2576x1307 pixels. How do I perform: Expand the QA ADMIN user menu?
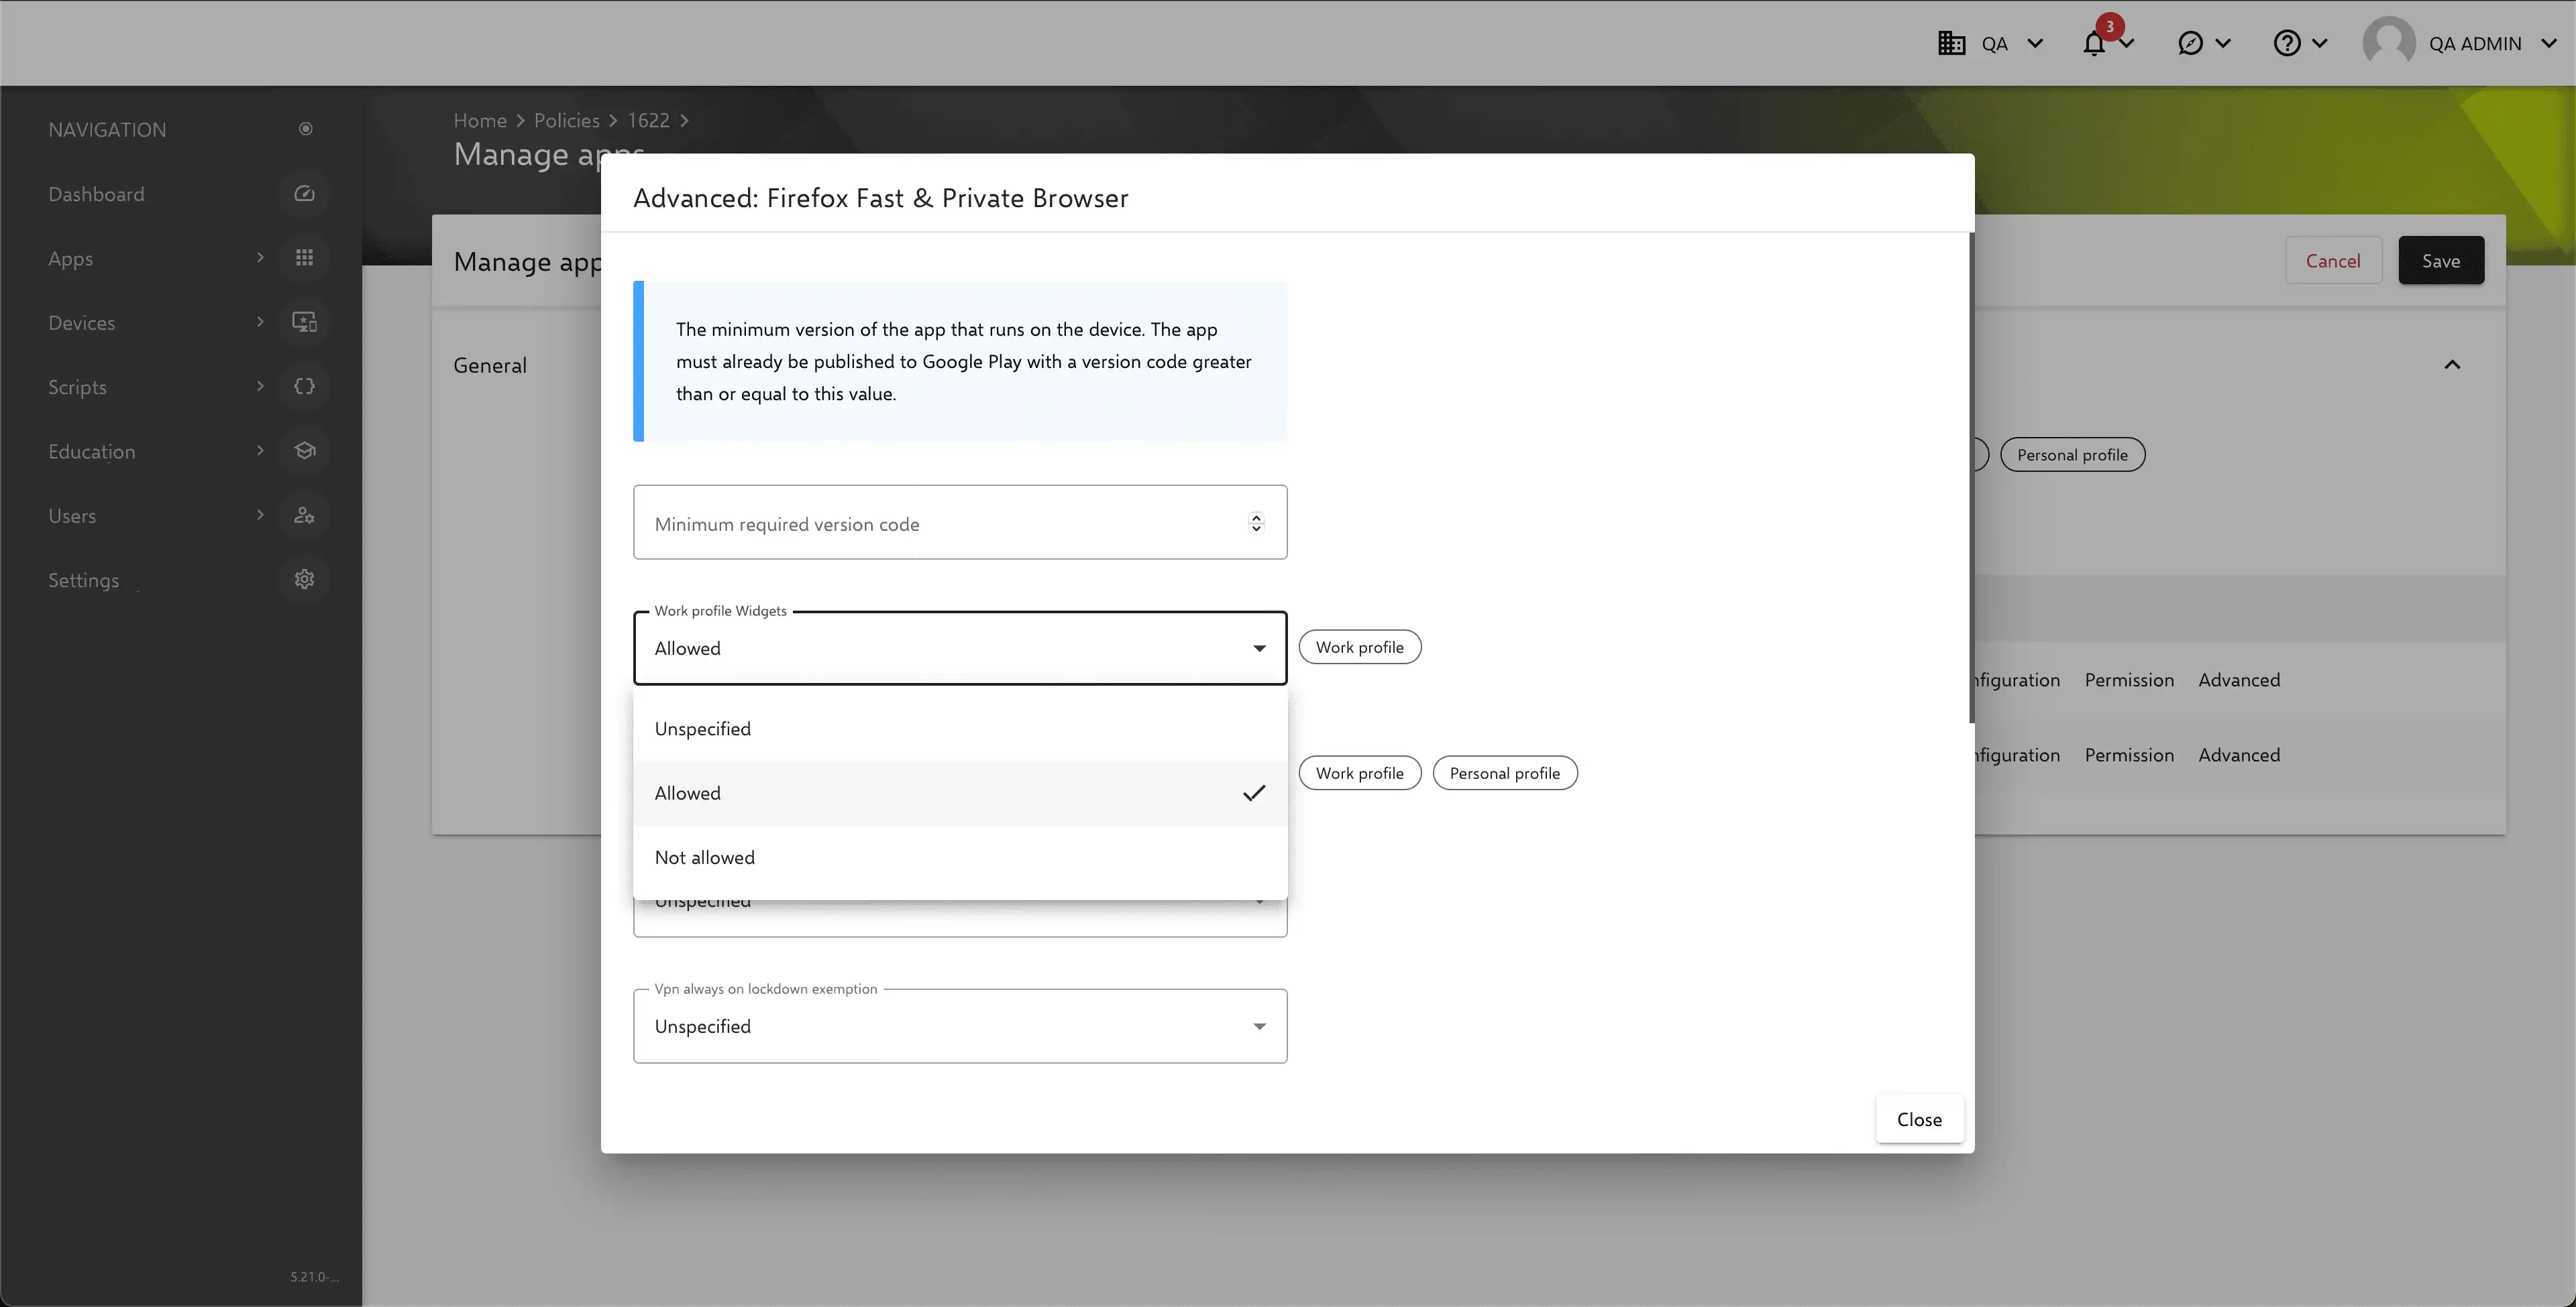(2549, 43)
